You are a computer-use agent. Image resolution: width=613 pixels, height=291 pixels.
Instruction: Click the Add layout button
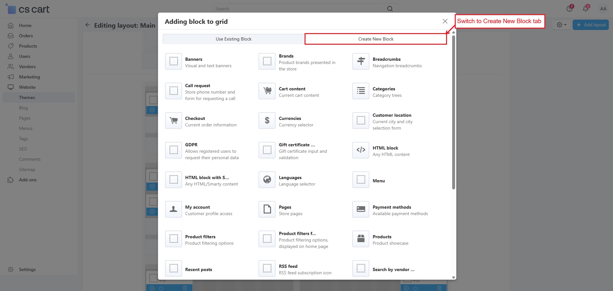point(591,25)
